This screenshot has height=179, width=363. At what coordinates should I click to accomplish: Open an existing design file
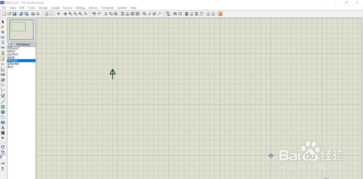[x=9, y=14]
